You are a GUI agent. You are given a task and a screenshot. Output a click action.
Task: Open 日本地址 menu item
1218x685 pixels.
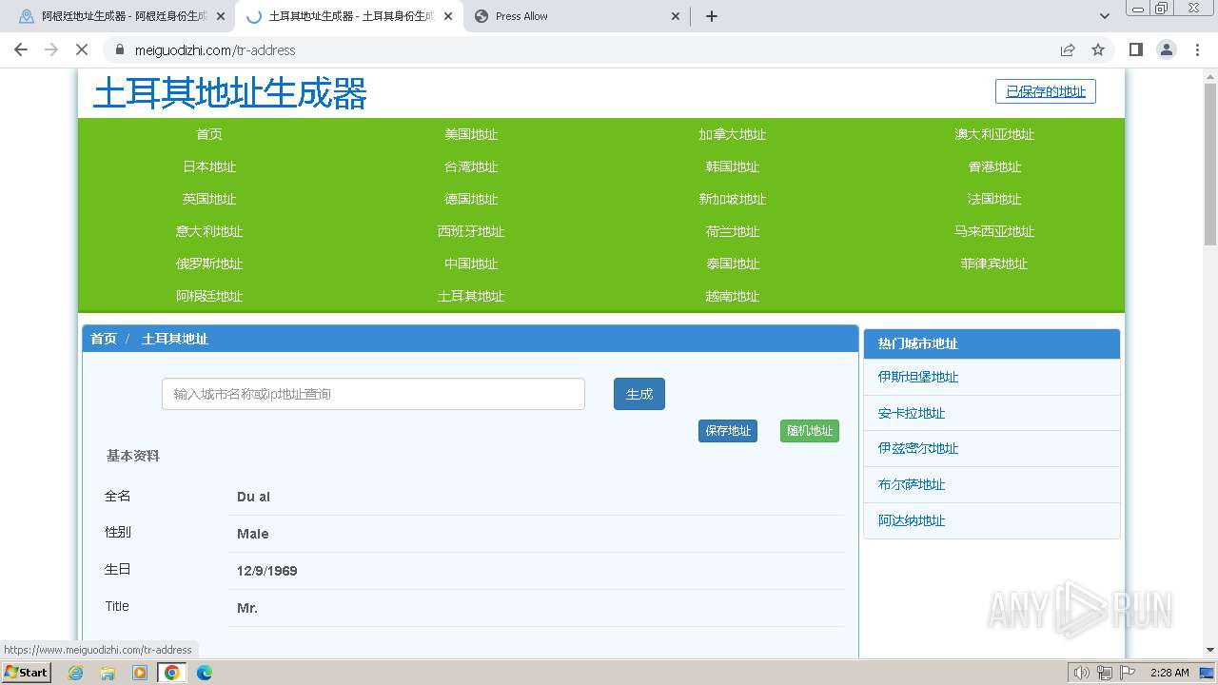tap(209, 166)
